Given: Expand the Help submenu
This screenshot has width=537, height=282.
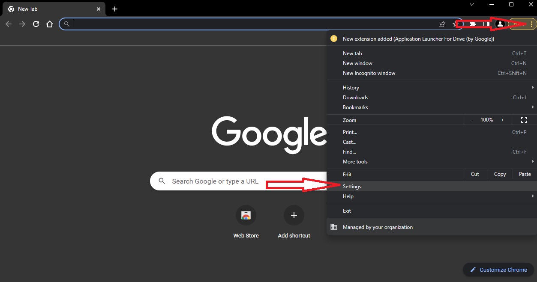Looking at the screenshot, I should 432,196.
